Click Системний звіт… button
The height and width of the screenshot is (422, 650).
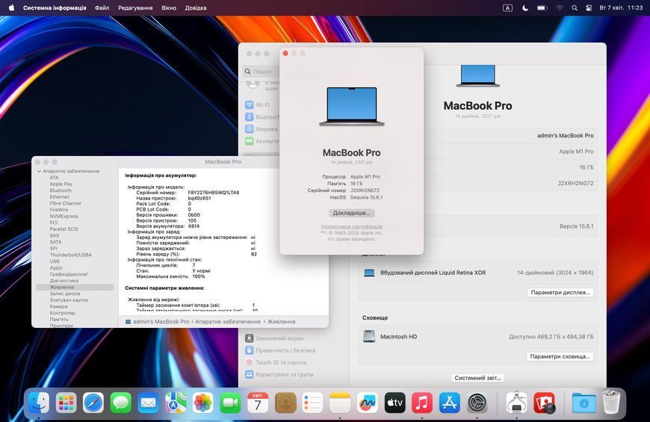(x=477, y=378)
